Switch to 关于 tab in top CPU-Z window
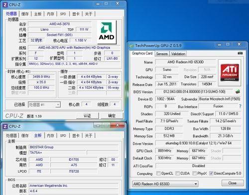Image resolution: width=249 pixels, height=195 pixels. (x=89, y=14)
